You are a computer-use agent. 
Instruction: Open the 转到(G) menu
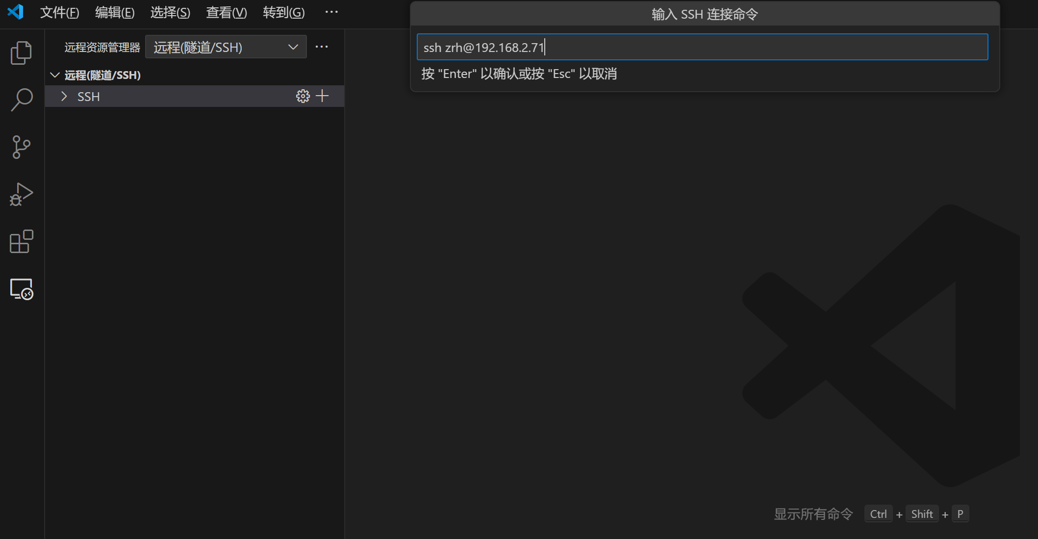tap(283, 12)
